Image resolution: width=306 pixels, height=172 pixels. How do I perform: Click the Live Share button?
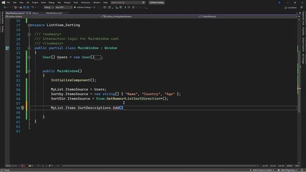(x=290, y=8)
